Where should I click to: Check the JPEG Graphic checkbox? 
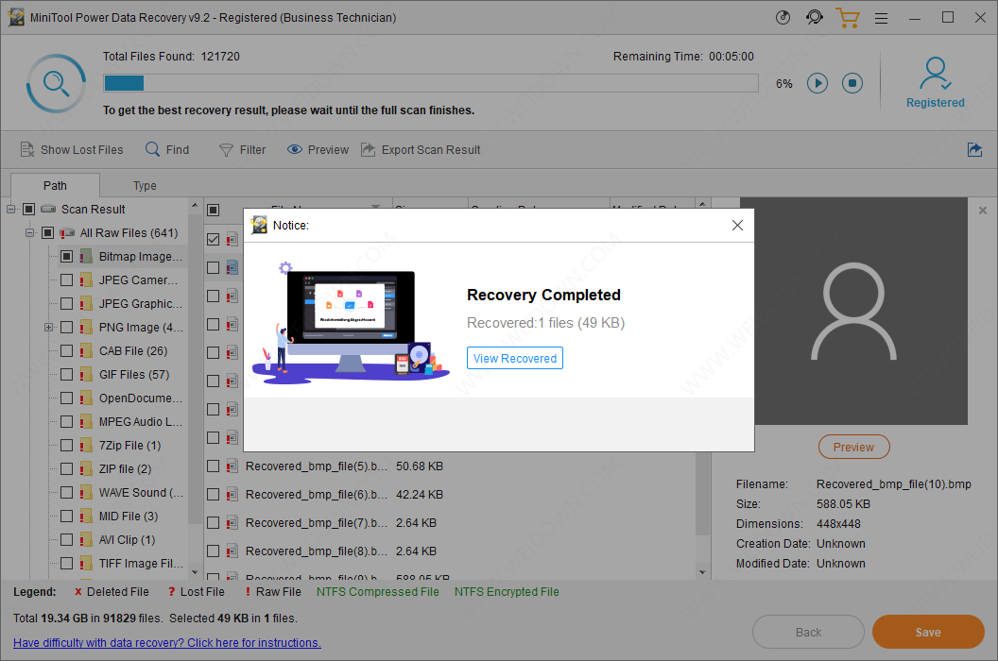coord(66,303)
